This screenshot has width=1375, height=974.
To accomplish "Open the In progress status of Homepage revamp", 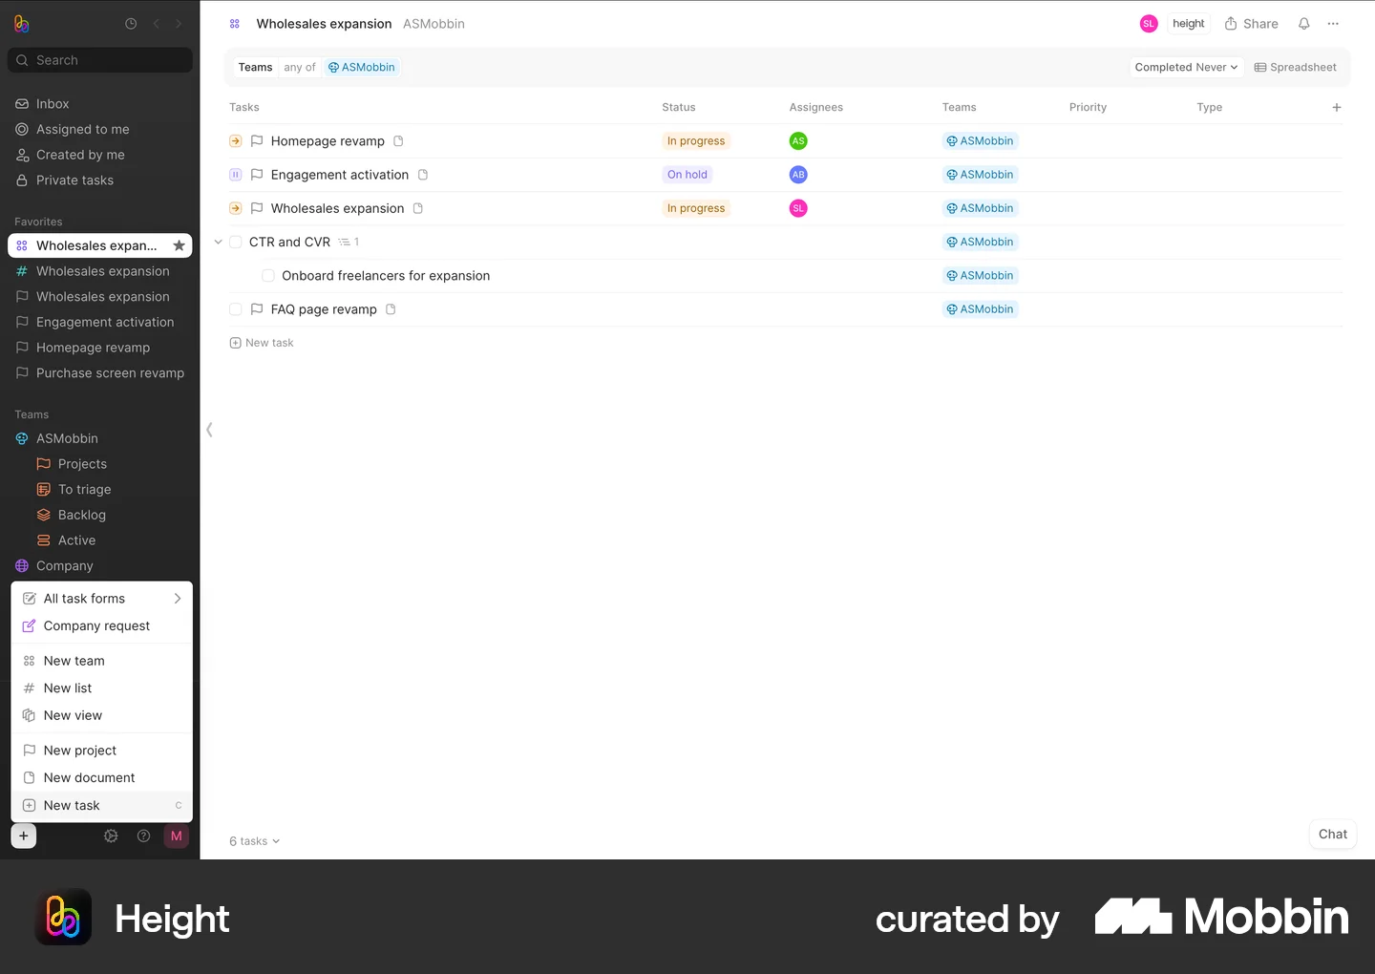I will (x=696, y=141).
